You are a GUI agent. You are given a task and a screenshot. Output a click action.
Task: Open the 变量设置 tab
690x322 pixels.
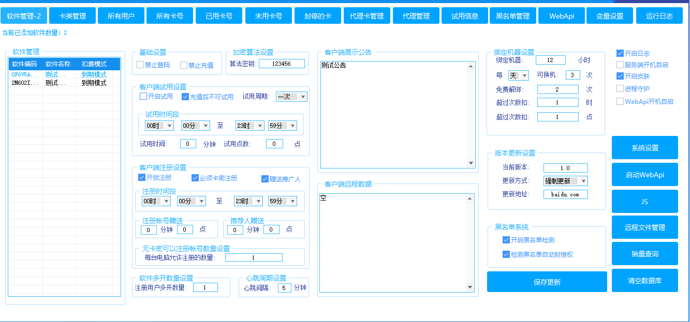coord(610,16)
